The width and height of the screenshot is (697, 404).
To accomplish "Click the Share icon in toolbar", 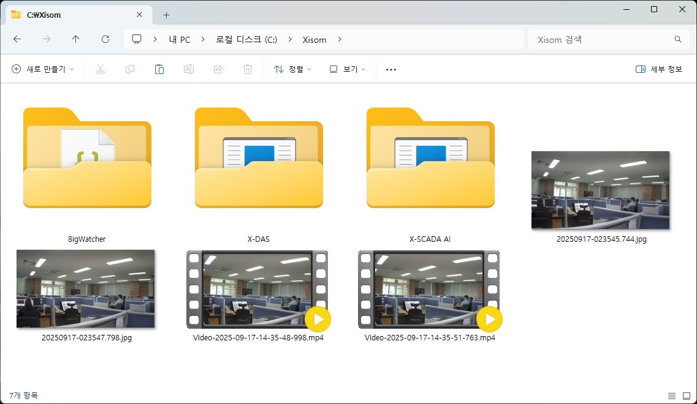I will coord(218,69).
